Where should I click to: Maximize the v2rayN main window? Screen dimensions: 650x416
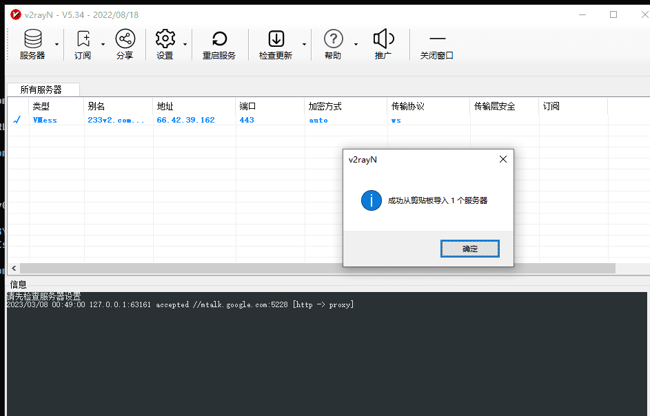[x=613, y=15]
